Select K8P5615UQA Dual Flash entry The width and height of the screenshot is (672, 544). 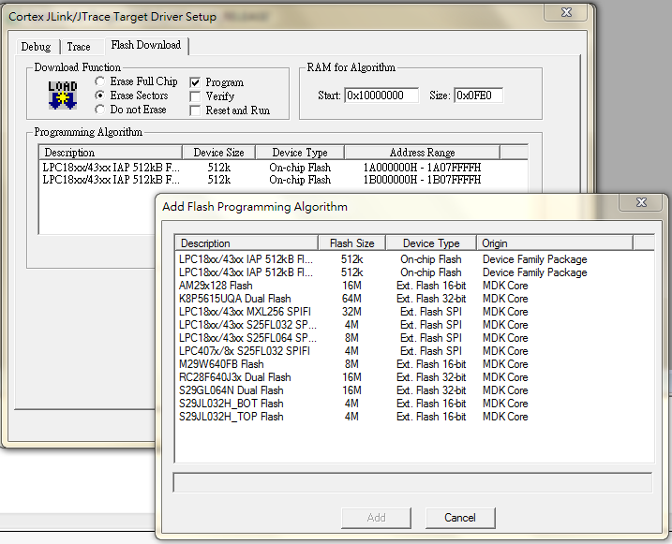(414, 299)
